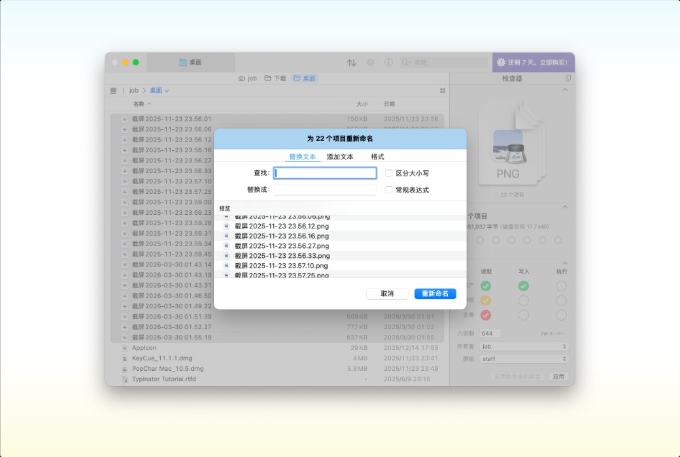The image size is (680, 457).
Task: Click the sort order icon in the toolbar
Action: [352, 62]
